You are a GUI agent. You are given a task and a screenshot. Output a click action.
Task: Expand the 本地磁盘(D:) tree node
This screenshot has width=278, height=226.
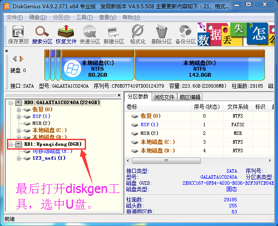(19, 138)
